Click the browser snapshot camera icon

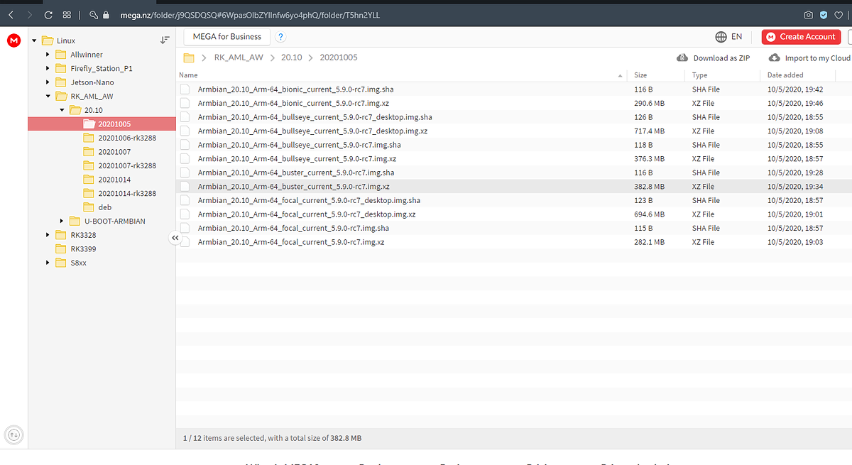pyautogui.click(x=809, y=14)
